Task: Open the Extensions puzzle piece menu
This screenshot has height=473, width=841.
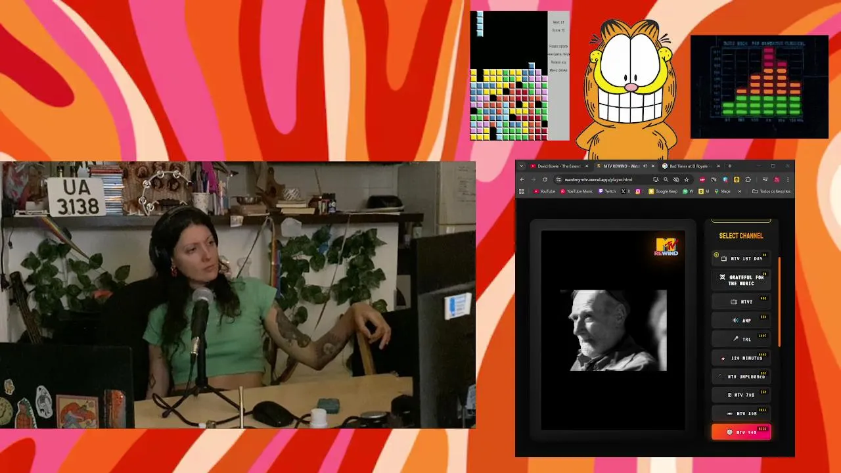Action: click(x=748, y=179)
